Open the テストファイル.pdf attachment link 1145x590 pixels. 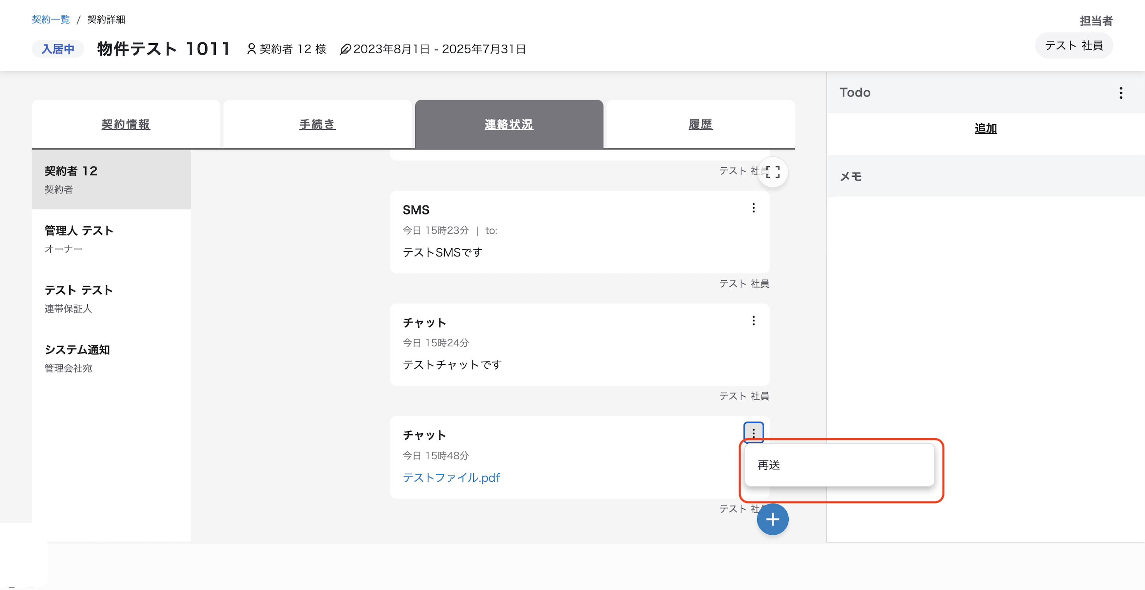[x=451, y=477]
